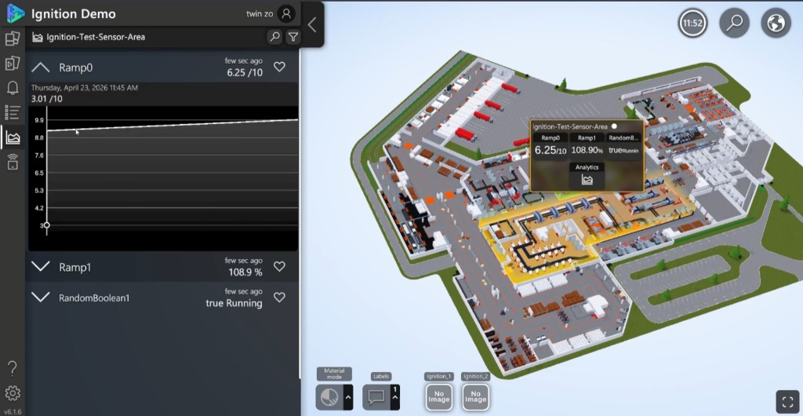The width and height of the screenshot is (803, 416).
Task: Click the v6.1.6 version label
Action: [x=13, y=411]
